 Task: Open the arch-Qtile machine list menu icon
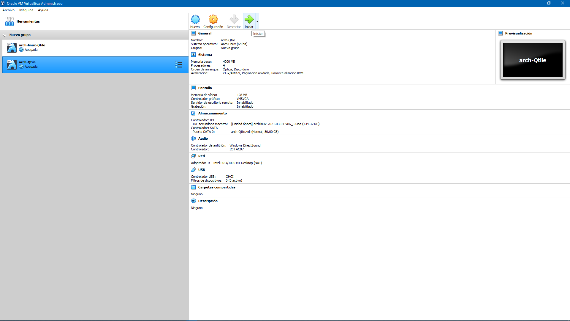point(179,65)
